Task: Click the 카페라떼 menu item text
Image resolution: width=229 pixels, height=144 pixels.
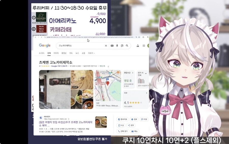Action: tap(61, 29)
